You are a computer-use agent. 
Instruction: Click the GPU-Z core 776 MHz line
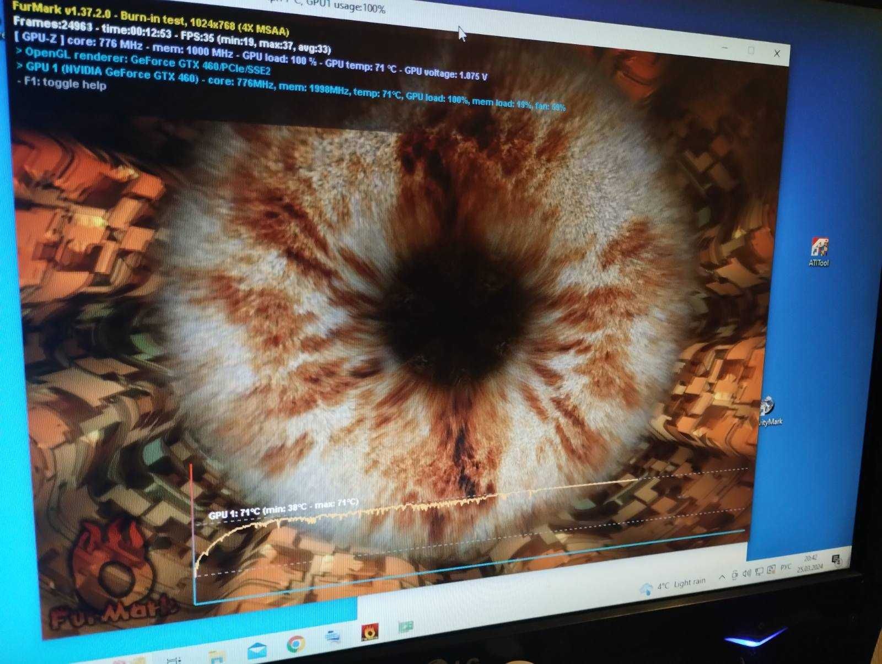(x=251, y=56)
